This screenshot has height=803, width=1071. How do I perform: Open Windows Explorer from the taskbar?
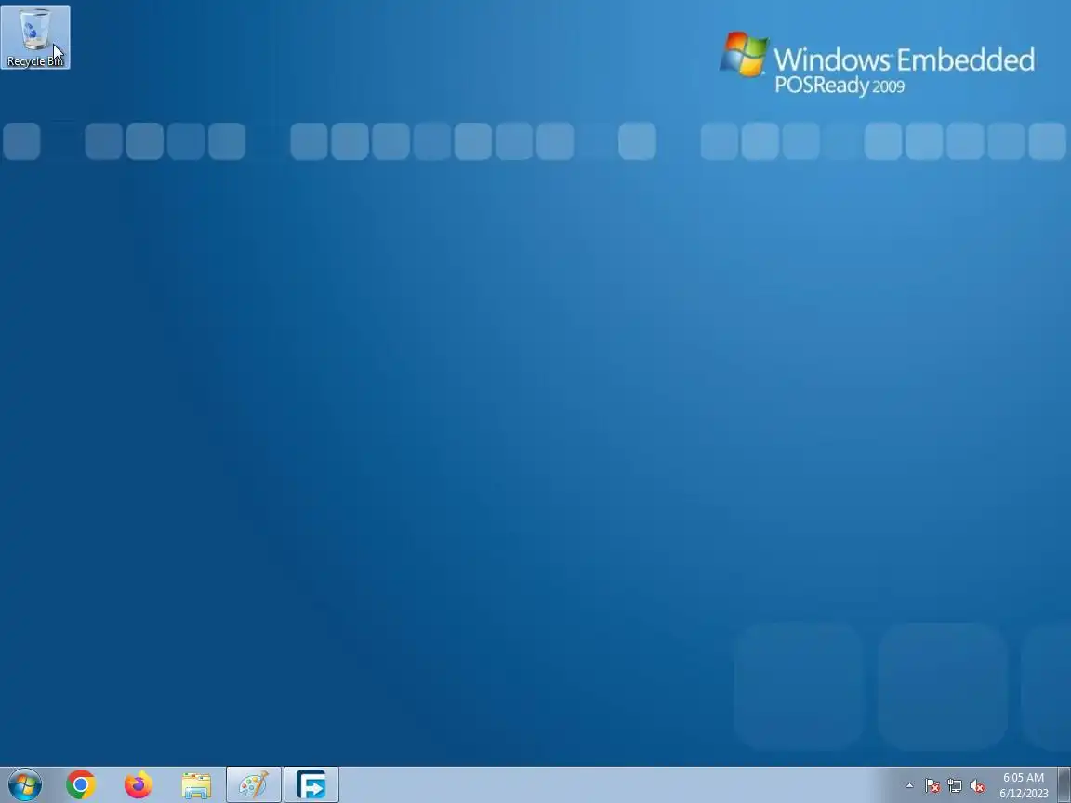coord(196,785)
